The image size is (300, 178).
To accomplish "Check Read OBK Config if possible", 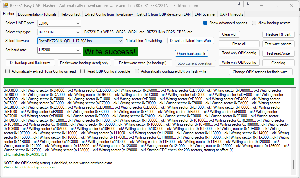I will 82,71.
